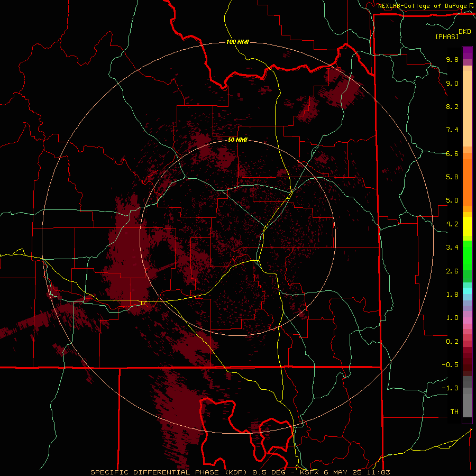Pick the cyan band on the color bar
476x476 pixels.
pos(467,291)
